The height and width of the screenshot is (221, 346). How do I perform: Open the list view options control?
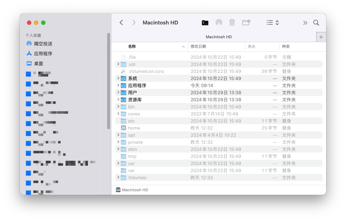273,22
